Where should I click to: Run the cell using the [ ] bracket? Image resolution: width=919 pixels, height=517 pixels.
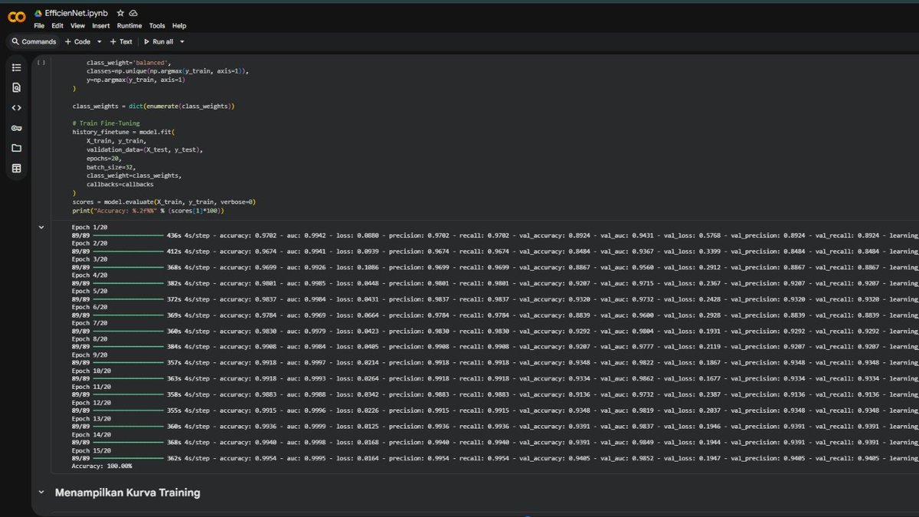pos(41,63)
